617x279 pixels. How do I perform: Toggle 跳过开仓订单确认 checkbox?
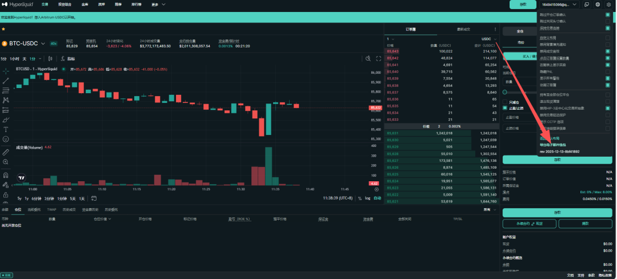pos(608,14)
